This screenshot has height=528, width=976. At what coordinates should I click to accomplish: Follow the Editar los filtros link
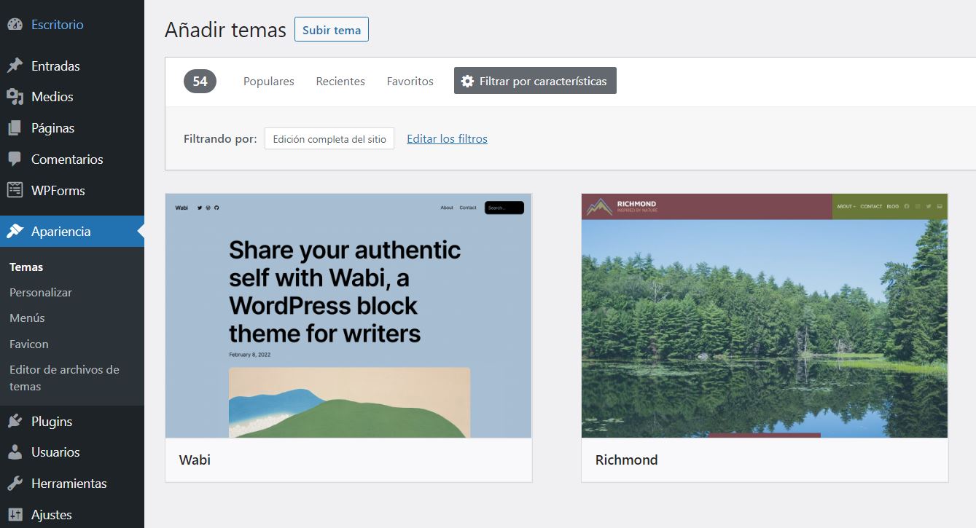pyautogui.click(x=447, y=138)
